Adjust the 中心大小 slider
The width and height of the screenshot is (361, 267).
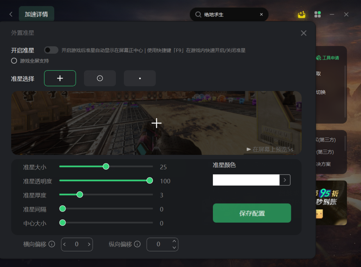point(63,223)
